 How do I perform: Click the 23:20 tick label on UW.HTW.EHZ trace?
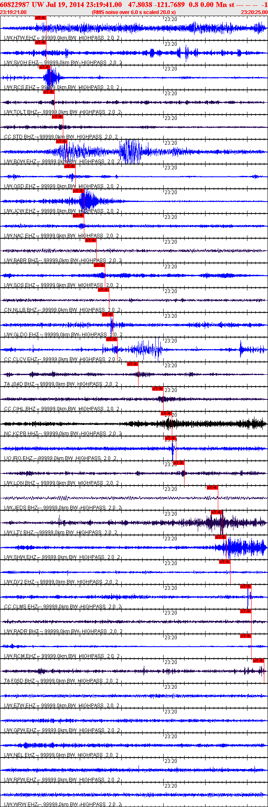pyautogui.click(x=171, y=19)
